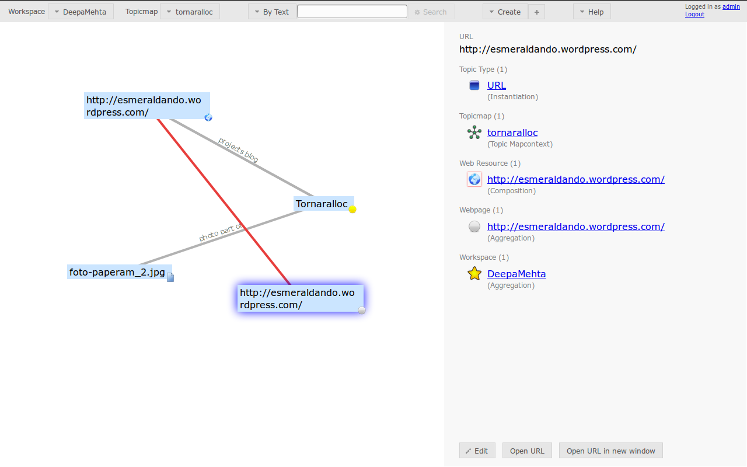This screenshot has height=467, width=747.
Task: Select the Tornaralloc topic on canvas
Action: pos(324,204)
